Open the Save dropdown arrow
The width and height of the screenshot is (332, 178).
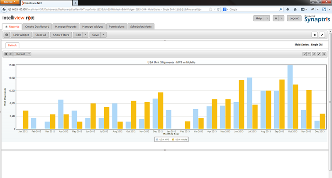[103, 35]
